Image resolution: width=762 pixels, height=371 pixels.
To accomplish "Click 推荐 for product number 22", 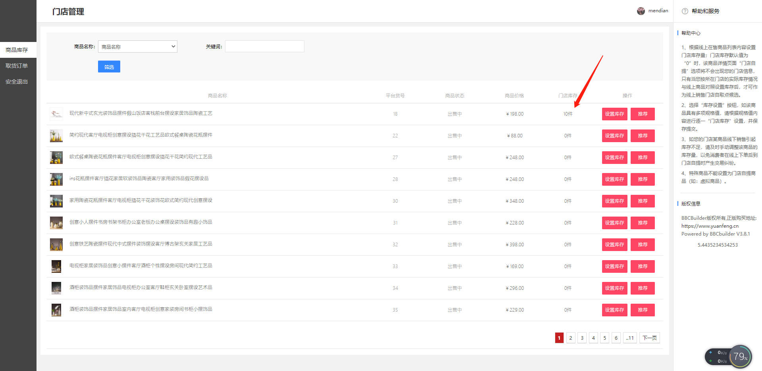I will coord(643,136).
